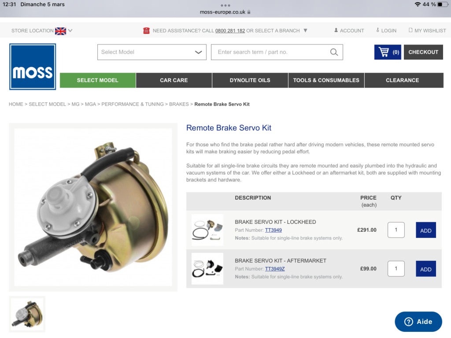Tap the moss-europe.co.uk address bar
This screenshot has height=338, width=451.
pyautogui.click(x=225, y=12)
